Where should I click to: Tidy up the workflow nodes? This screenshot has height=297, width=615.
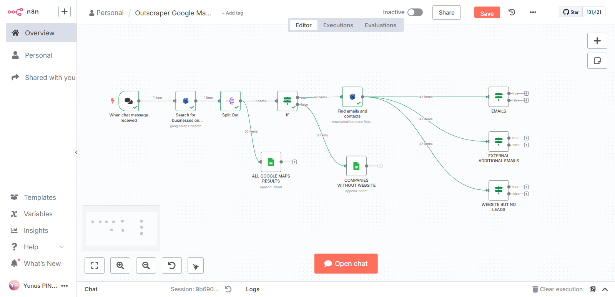[x=196, y=265]
